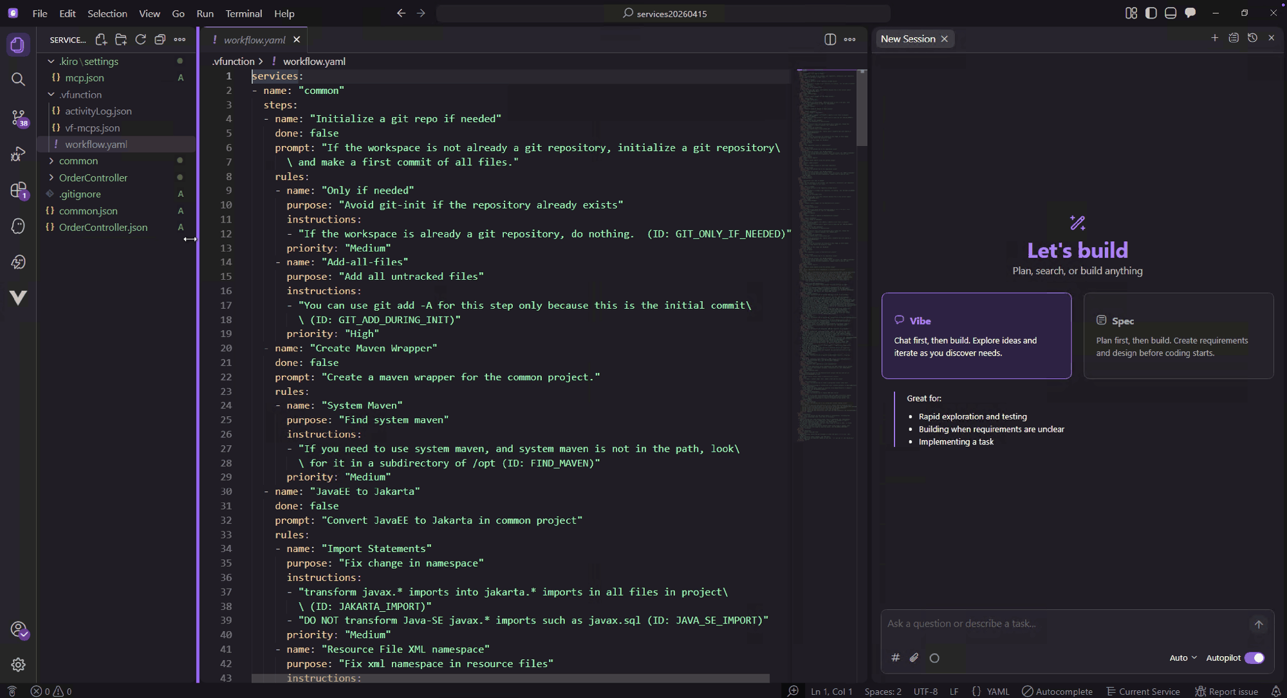Open chat session history
Screen dimensions: 1287x698
point(1252,38)
